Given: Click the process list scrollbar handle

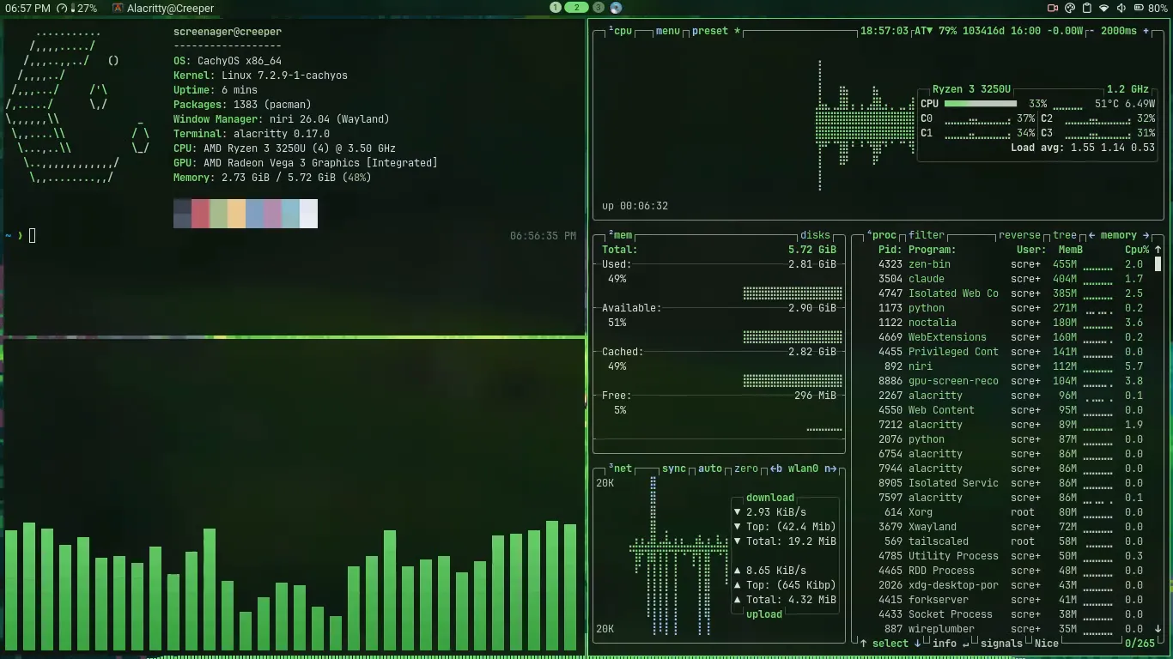Looking at the screenshot, I should click(x=1158, y=264).
